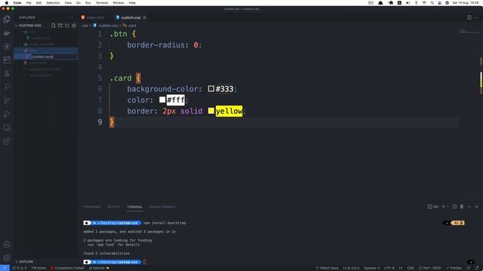The width and height of the screenshot is (483, 271).
Task: Open the dollar-sign extension icon in activity bar
Action: pyautogui.click(x=7, y=74)
